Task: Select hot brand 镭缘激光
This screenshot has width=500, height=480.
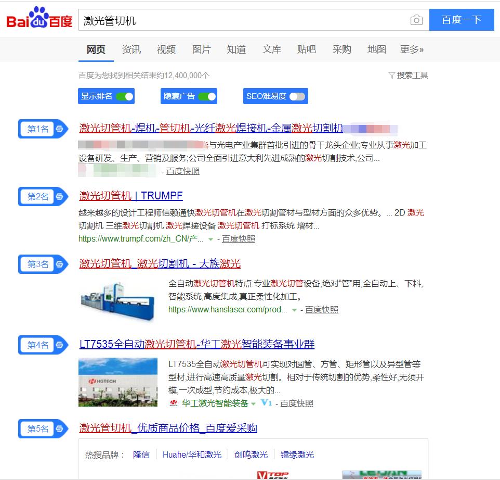Action: (x=297, y=455)
